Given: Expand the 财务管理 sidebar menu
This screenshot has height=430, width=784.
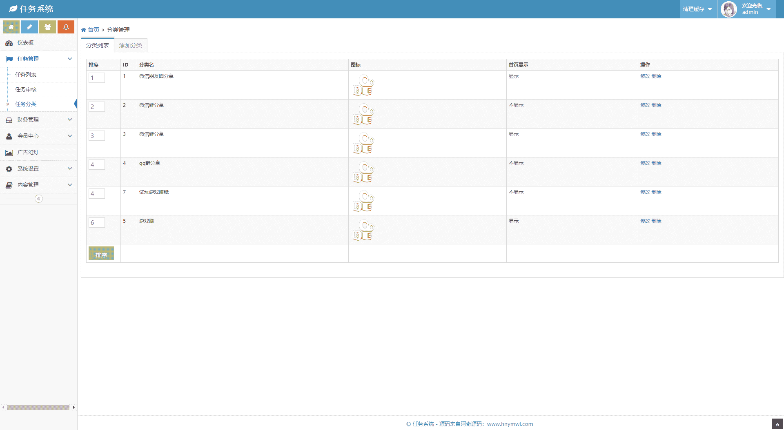Looking at the screenshot, I should coord(38,120).
